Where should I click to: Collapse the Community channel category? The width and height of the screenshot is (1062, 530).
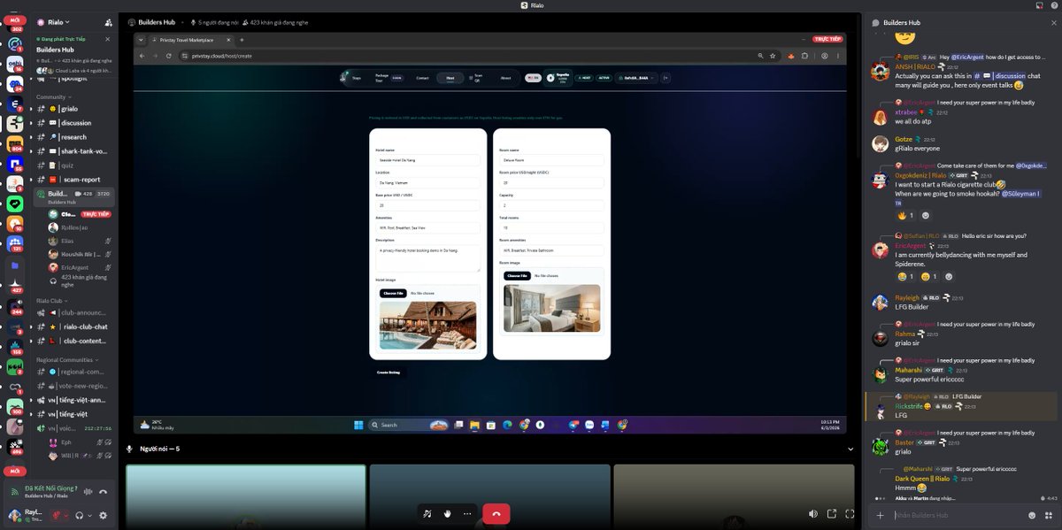click(x=52, y=96)
